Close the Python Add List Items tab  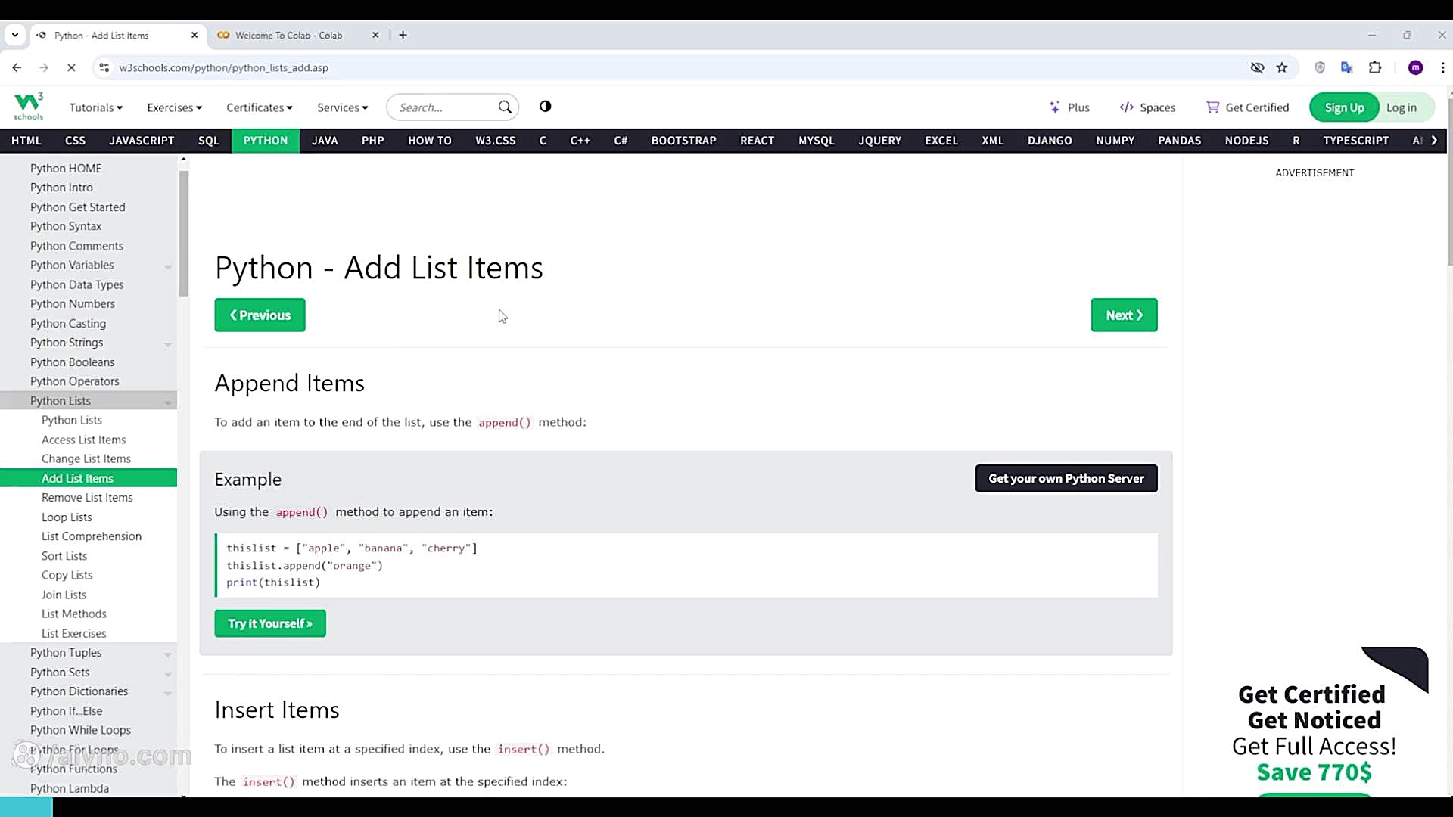point(194,35)
